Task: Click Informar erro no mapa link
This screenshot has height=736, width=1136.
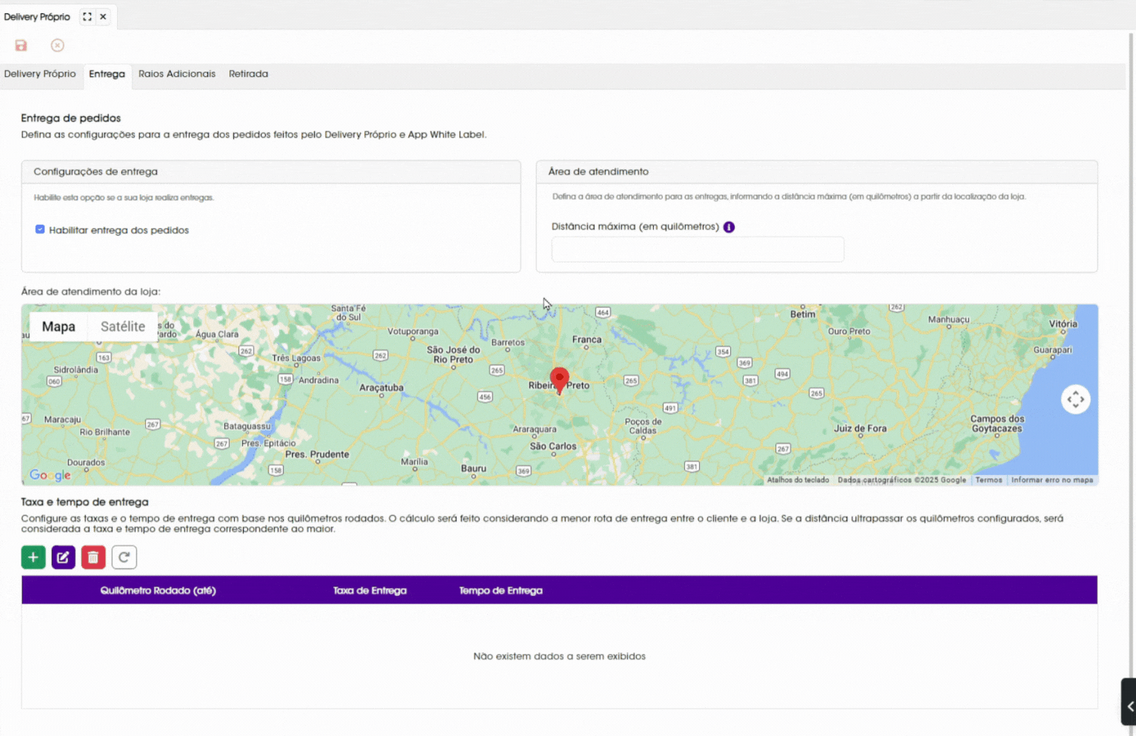Action: click(x=1052, y=480)
